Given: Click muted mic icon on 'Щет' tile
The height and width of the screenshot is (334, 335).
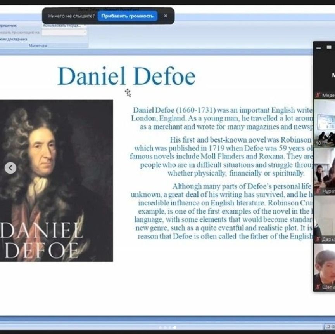Looking at the screenshot, I should [x=318, y=287].
